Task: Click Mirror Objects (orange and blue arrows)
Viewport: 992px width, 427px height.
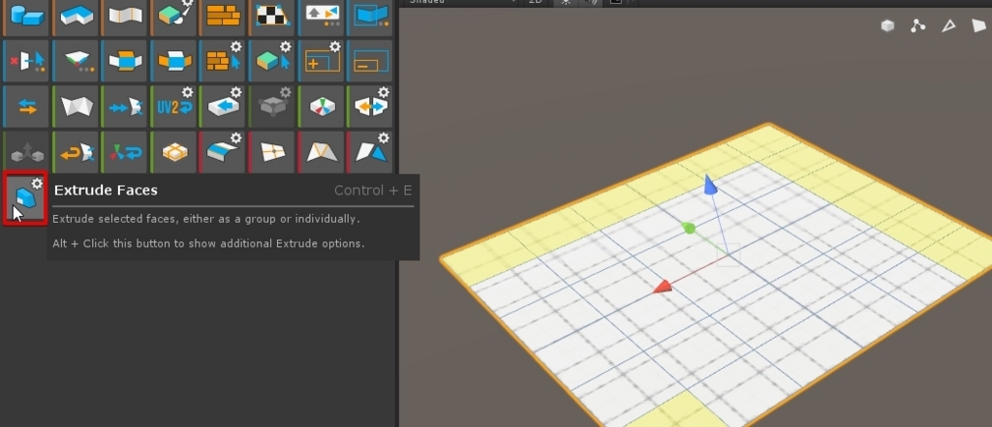Action: click(371, 107)
